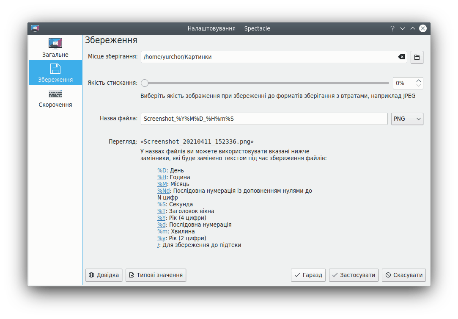Click the save location path field

pyautogui.click(x=269, y=57)
